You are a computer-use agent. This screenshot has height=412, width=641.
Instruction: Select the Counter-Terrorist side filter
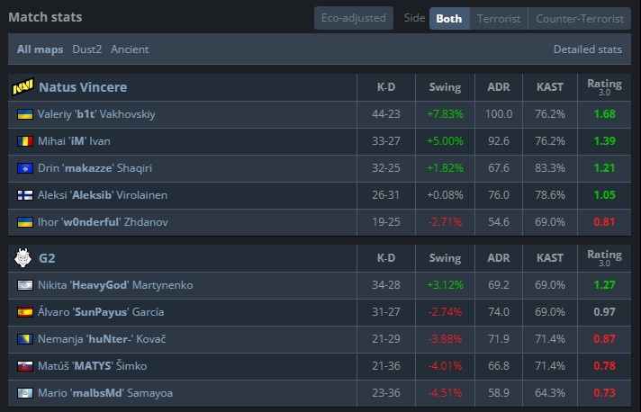coord(578,18)
